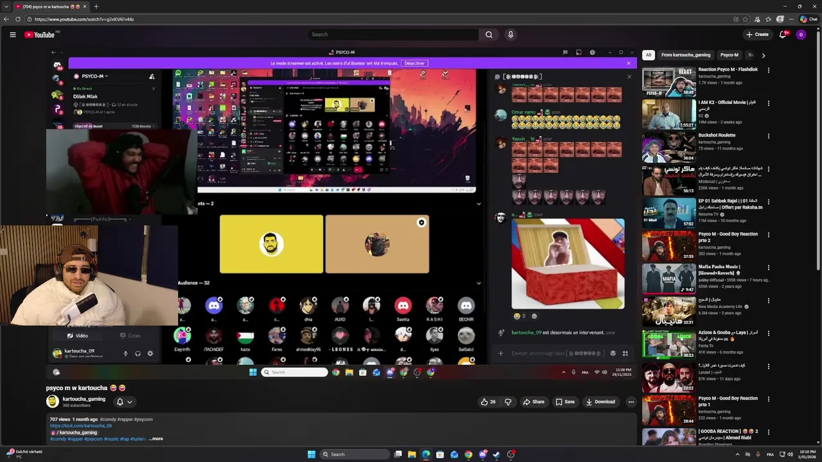822x462 pixels.
Task: Open Azizos & Gooba Laya thumbnail
Action: tap(669, 344)
